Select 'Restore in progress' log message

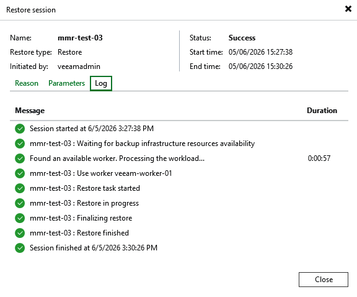coord(84,203)
